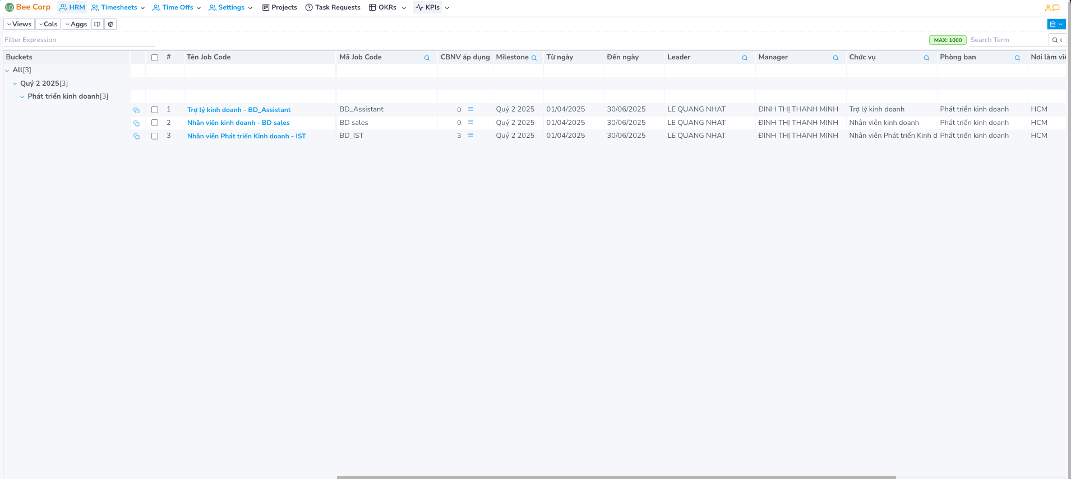The height and width of the screenshot is (479, 1071).
Task: Click search icon in Phòng ban column header
Action: 1017,58
